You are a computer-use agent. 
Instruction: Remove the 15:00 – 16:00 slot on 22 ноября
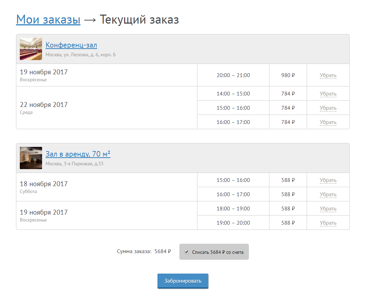(x=328, y=108)
